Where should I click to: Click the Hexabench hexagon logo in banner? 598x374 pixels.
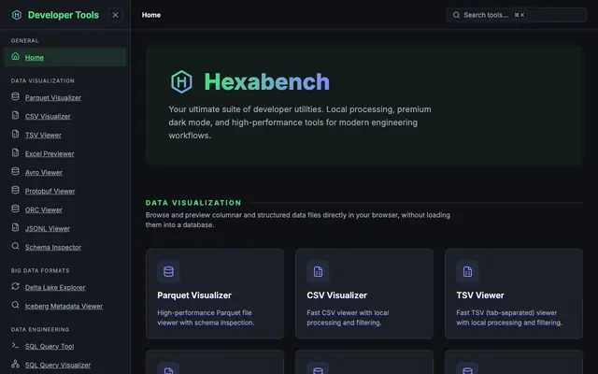tap(181, 81)
